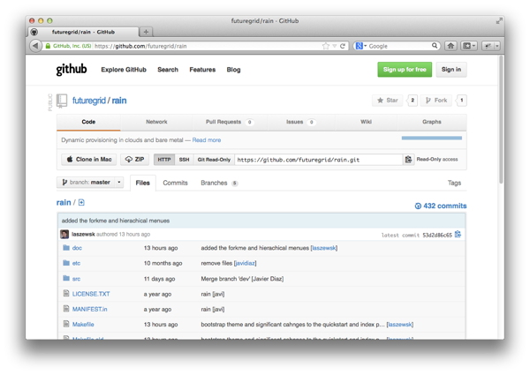The image size is (530, 375).
Task: Expand the bookmarks button dropdown arrow
Action: tap(473, 46)
